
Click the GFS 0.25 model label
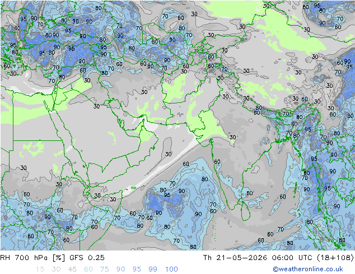(x=87, y=258)
